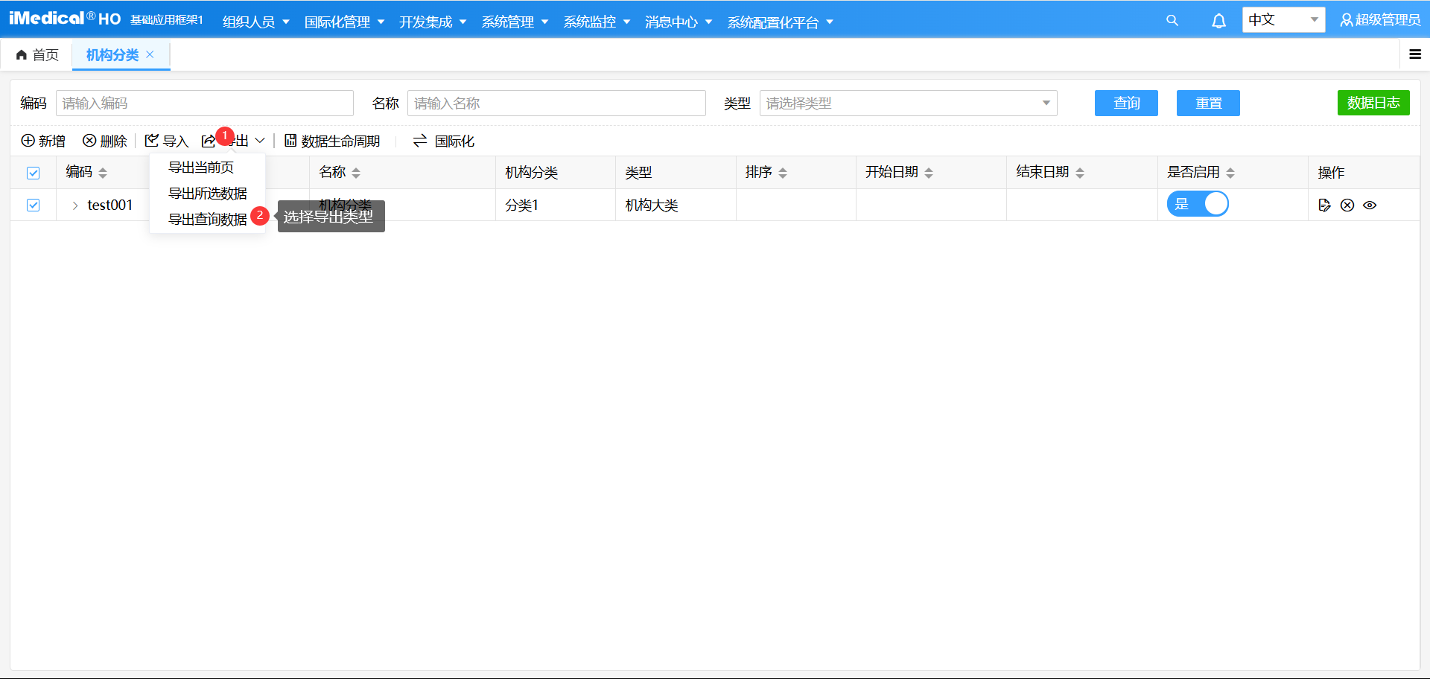Select 导出查询数据 from the export menu
The width and height of the screenshot is (1430, 679).
(206, 219)
